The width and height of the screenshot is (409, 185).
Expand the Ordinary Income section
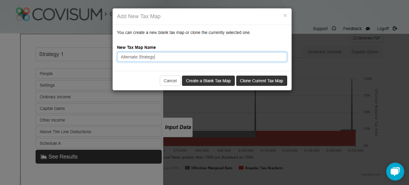pyautogui.click(x=98, y=97)
